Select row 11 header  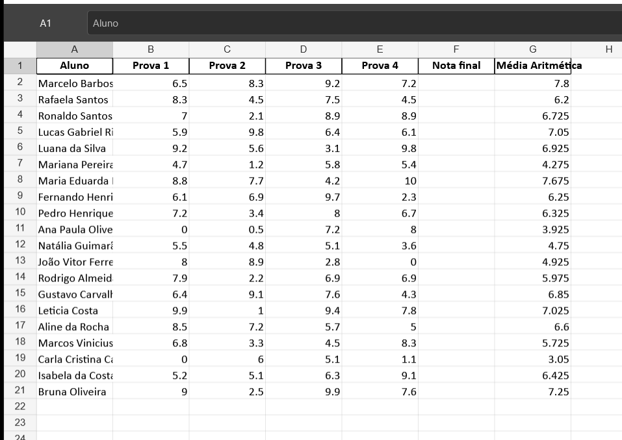point(20,228)
